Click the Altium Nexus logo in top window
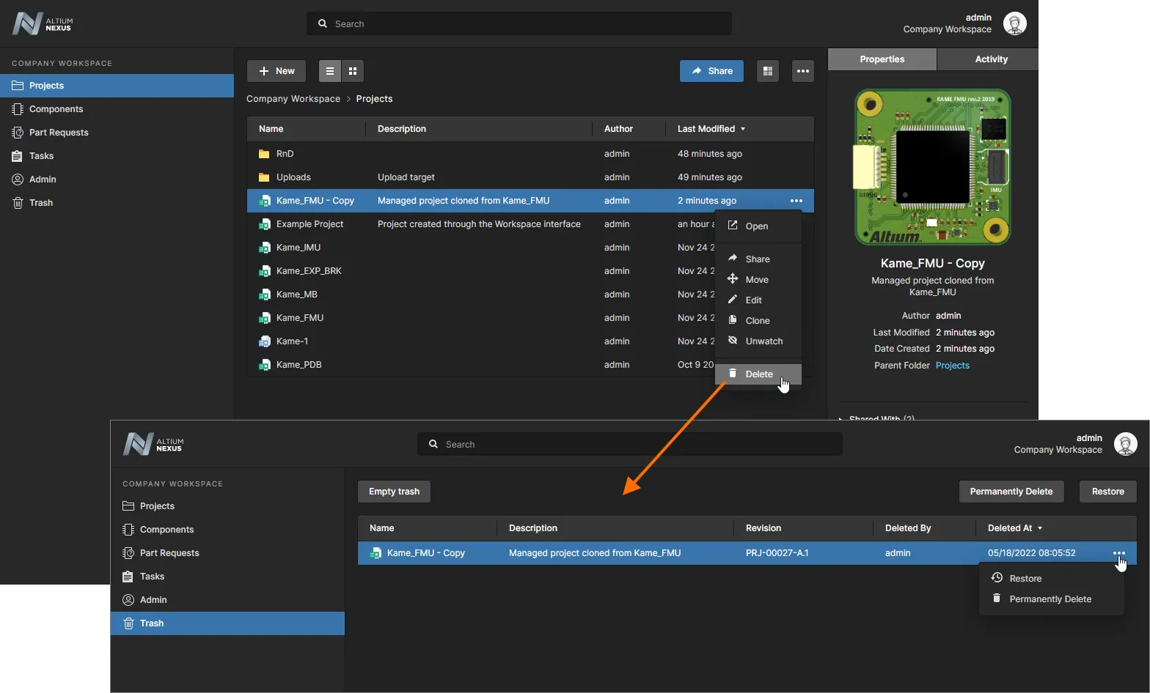Screen dimensions: 1150x693 click(42, 23)
